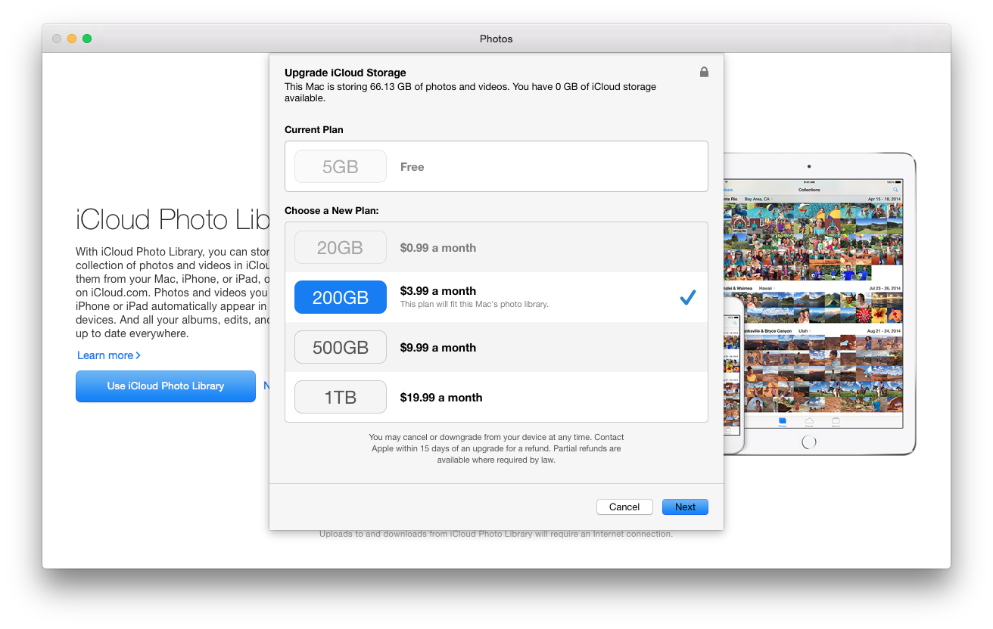Open the Albums icon in the iPad bottom bar
The width and height of the screenshot is (993, 629).
[836, 421]
